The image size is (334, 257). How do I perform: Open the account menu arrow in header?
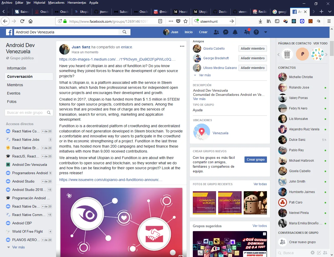[266, 32]
